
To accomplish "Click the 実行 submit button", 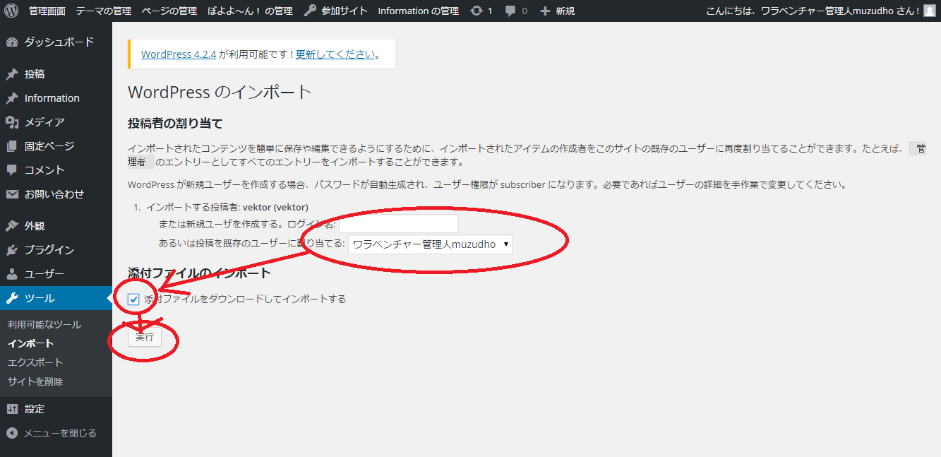I will click(x=145, y=337).
